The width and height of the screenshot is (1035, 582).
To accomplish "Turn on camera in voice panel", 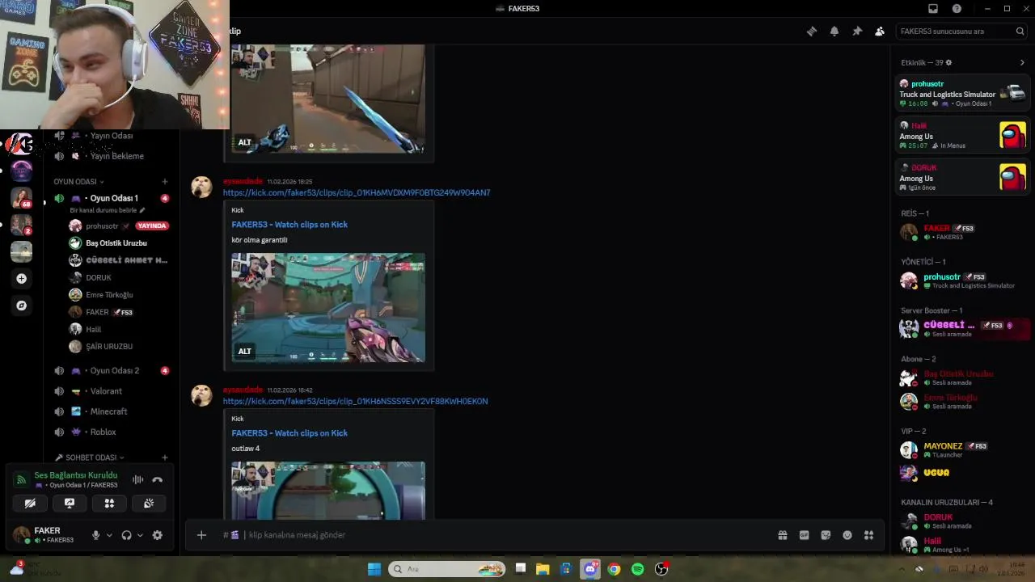I will (x=30, y=504).
